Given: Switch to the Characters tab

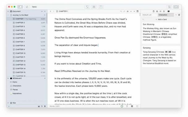Looking at the screenshot, I should (x=166, y=15).
